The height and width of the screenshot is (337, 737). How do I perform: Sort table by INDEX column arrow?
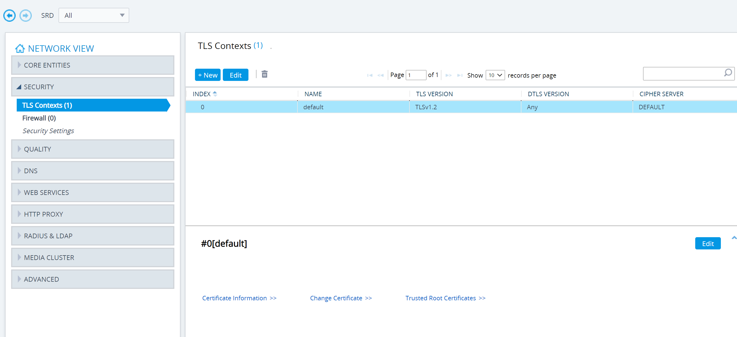(215, 94)
